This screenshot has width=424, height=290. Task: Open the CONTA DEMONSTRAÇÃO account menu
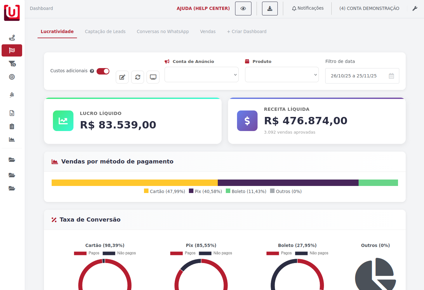click(369, 8)
